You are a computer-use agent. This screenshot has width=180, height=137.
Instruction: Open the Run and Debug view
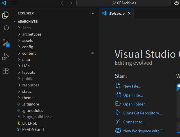(x=5, y=57)
